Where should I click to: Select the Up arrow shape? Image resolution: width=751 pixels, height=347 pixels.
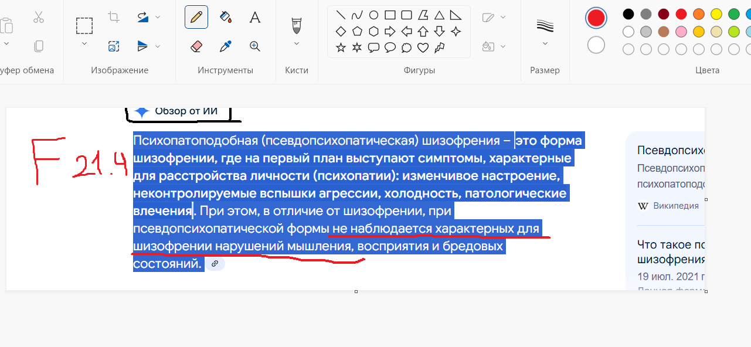pyautogui.click(x=423, y=31)
